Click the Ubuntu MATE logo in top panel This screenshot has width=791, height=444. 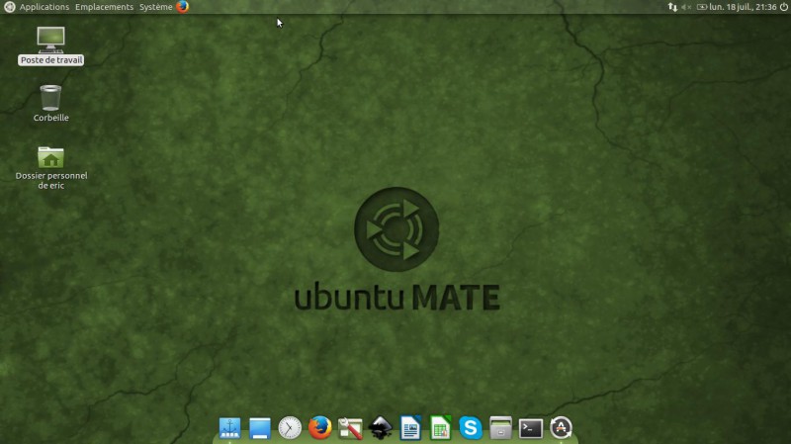click(x=9, y=7)
